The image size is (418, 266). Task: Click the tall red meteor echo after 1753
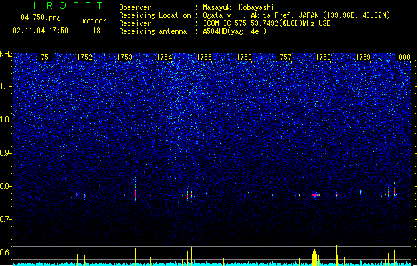coord(135,190)
